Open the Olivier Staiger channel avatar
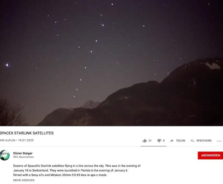223x184 pixels. 5,155
